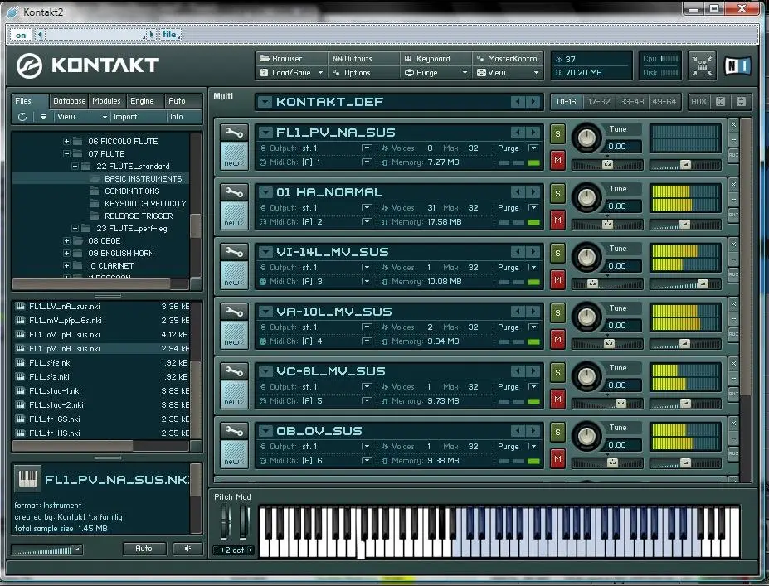
Task: Click the NI logo button
Action: pos(737,65)
